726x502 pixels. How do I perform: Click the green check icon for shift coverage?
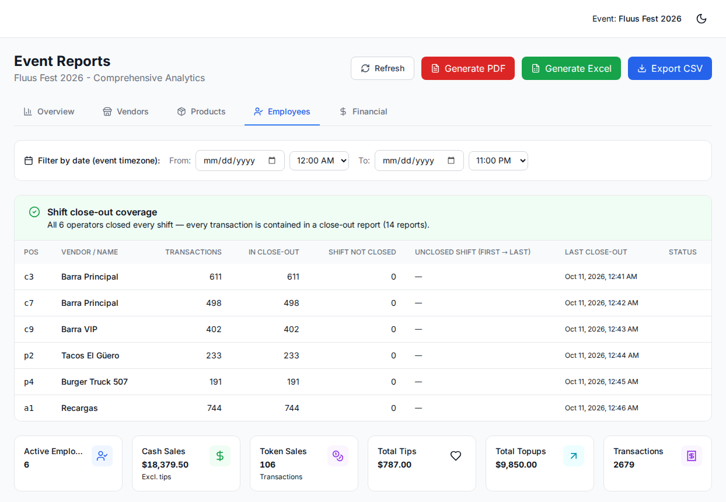coord(34,212)
